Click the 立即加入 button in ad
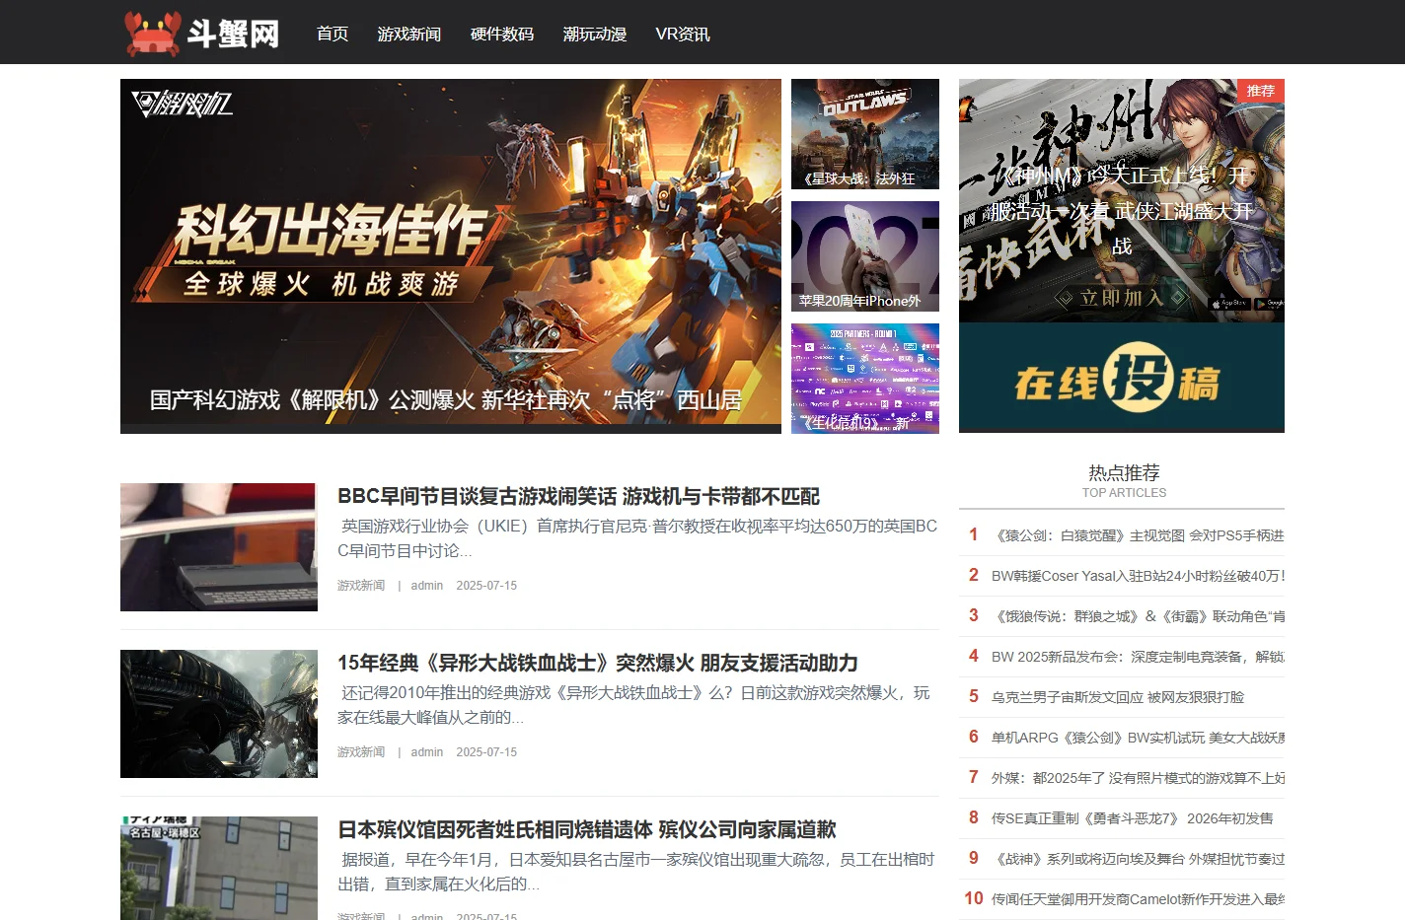 point(1122,297)
